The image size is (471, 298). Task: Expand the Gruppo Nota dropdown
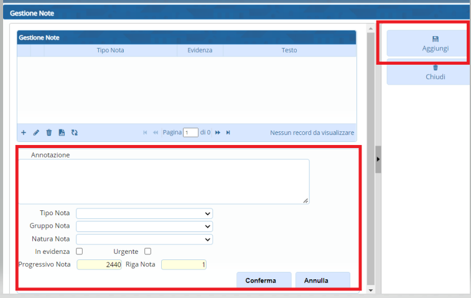(x=144, y=226)
